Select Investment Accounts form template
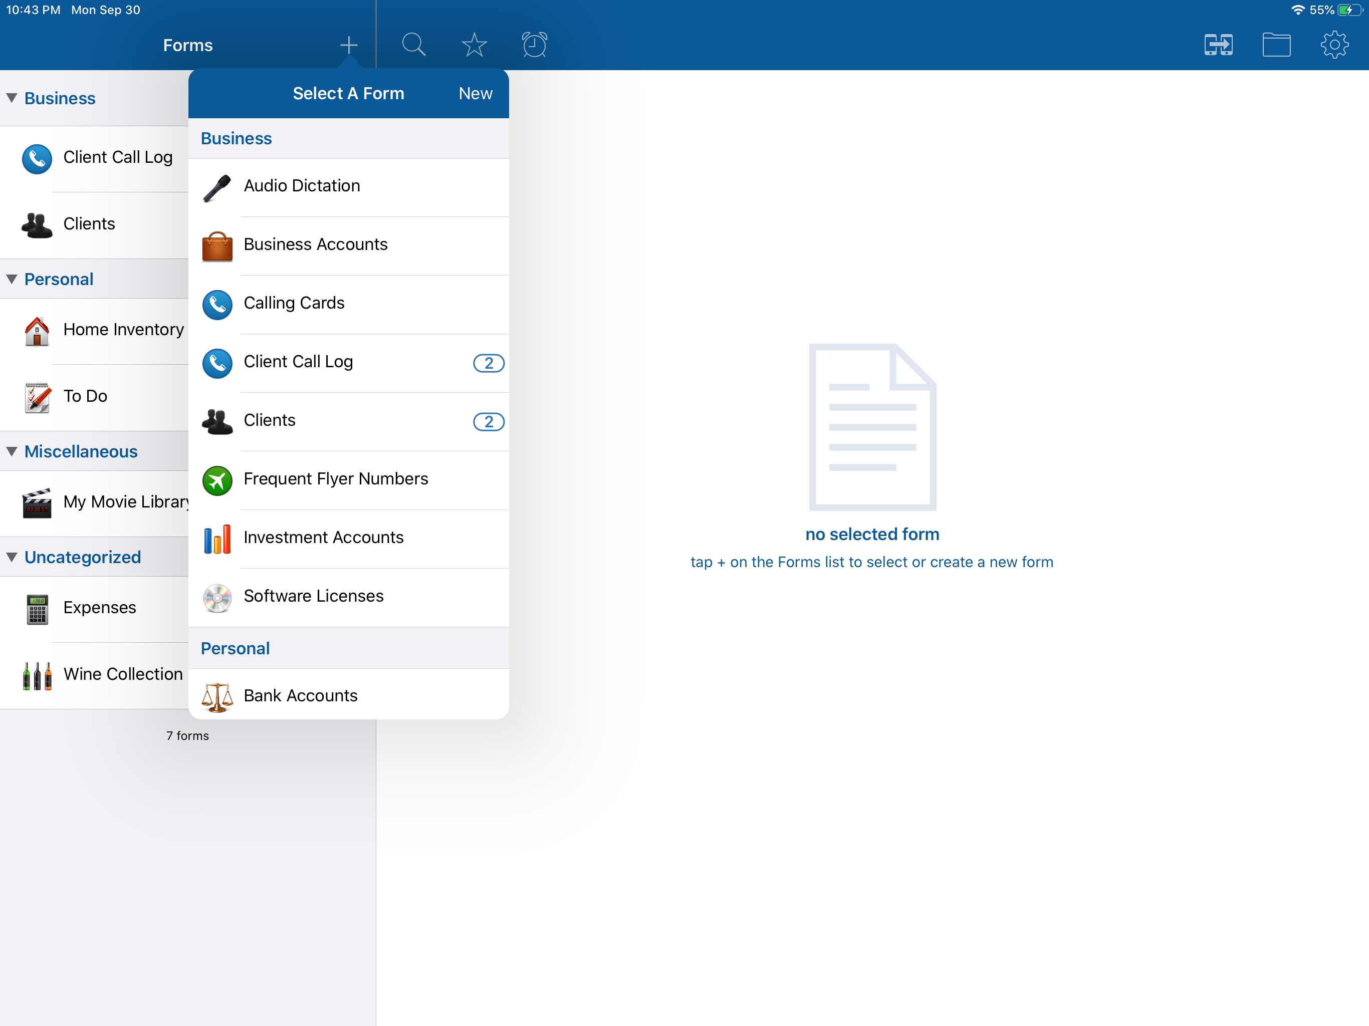1369x1026 pixels. click(323, 538)
